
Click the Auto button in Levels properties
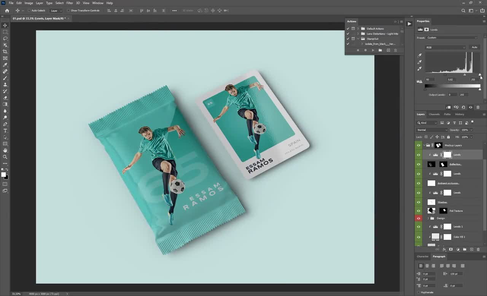point(474,47)
